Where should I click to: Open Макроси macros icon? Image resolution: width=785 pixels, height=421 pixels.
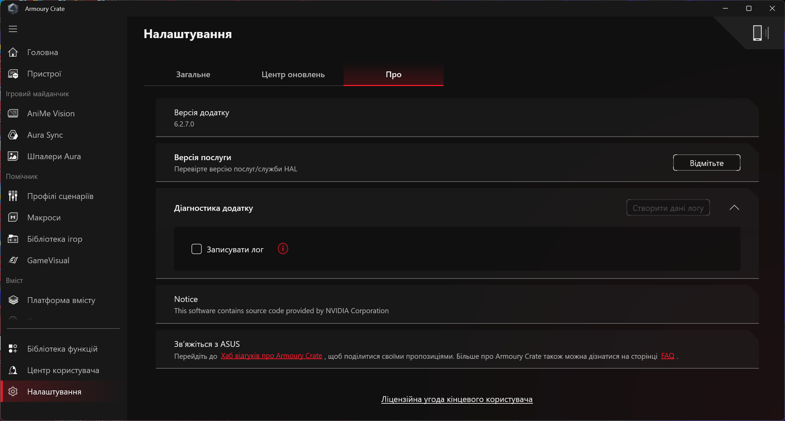[13, 217]
